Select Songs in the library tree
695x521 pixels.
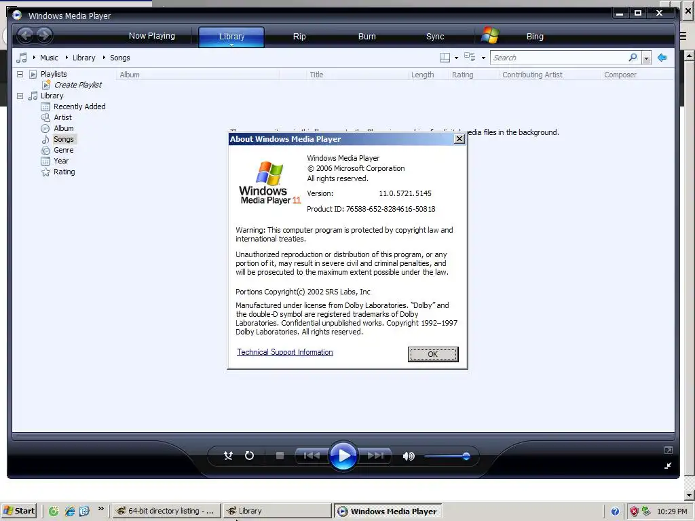[63, 139]
